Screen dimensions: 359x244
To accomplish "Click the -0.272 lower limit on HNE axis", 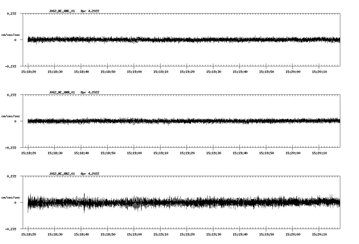I will 11,67.
